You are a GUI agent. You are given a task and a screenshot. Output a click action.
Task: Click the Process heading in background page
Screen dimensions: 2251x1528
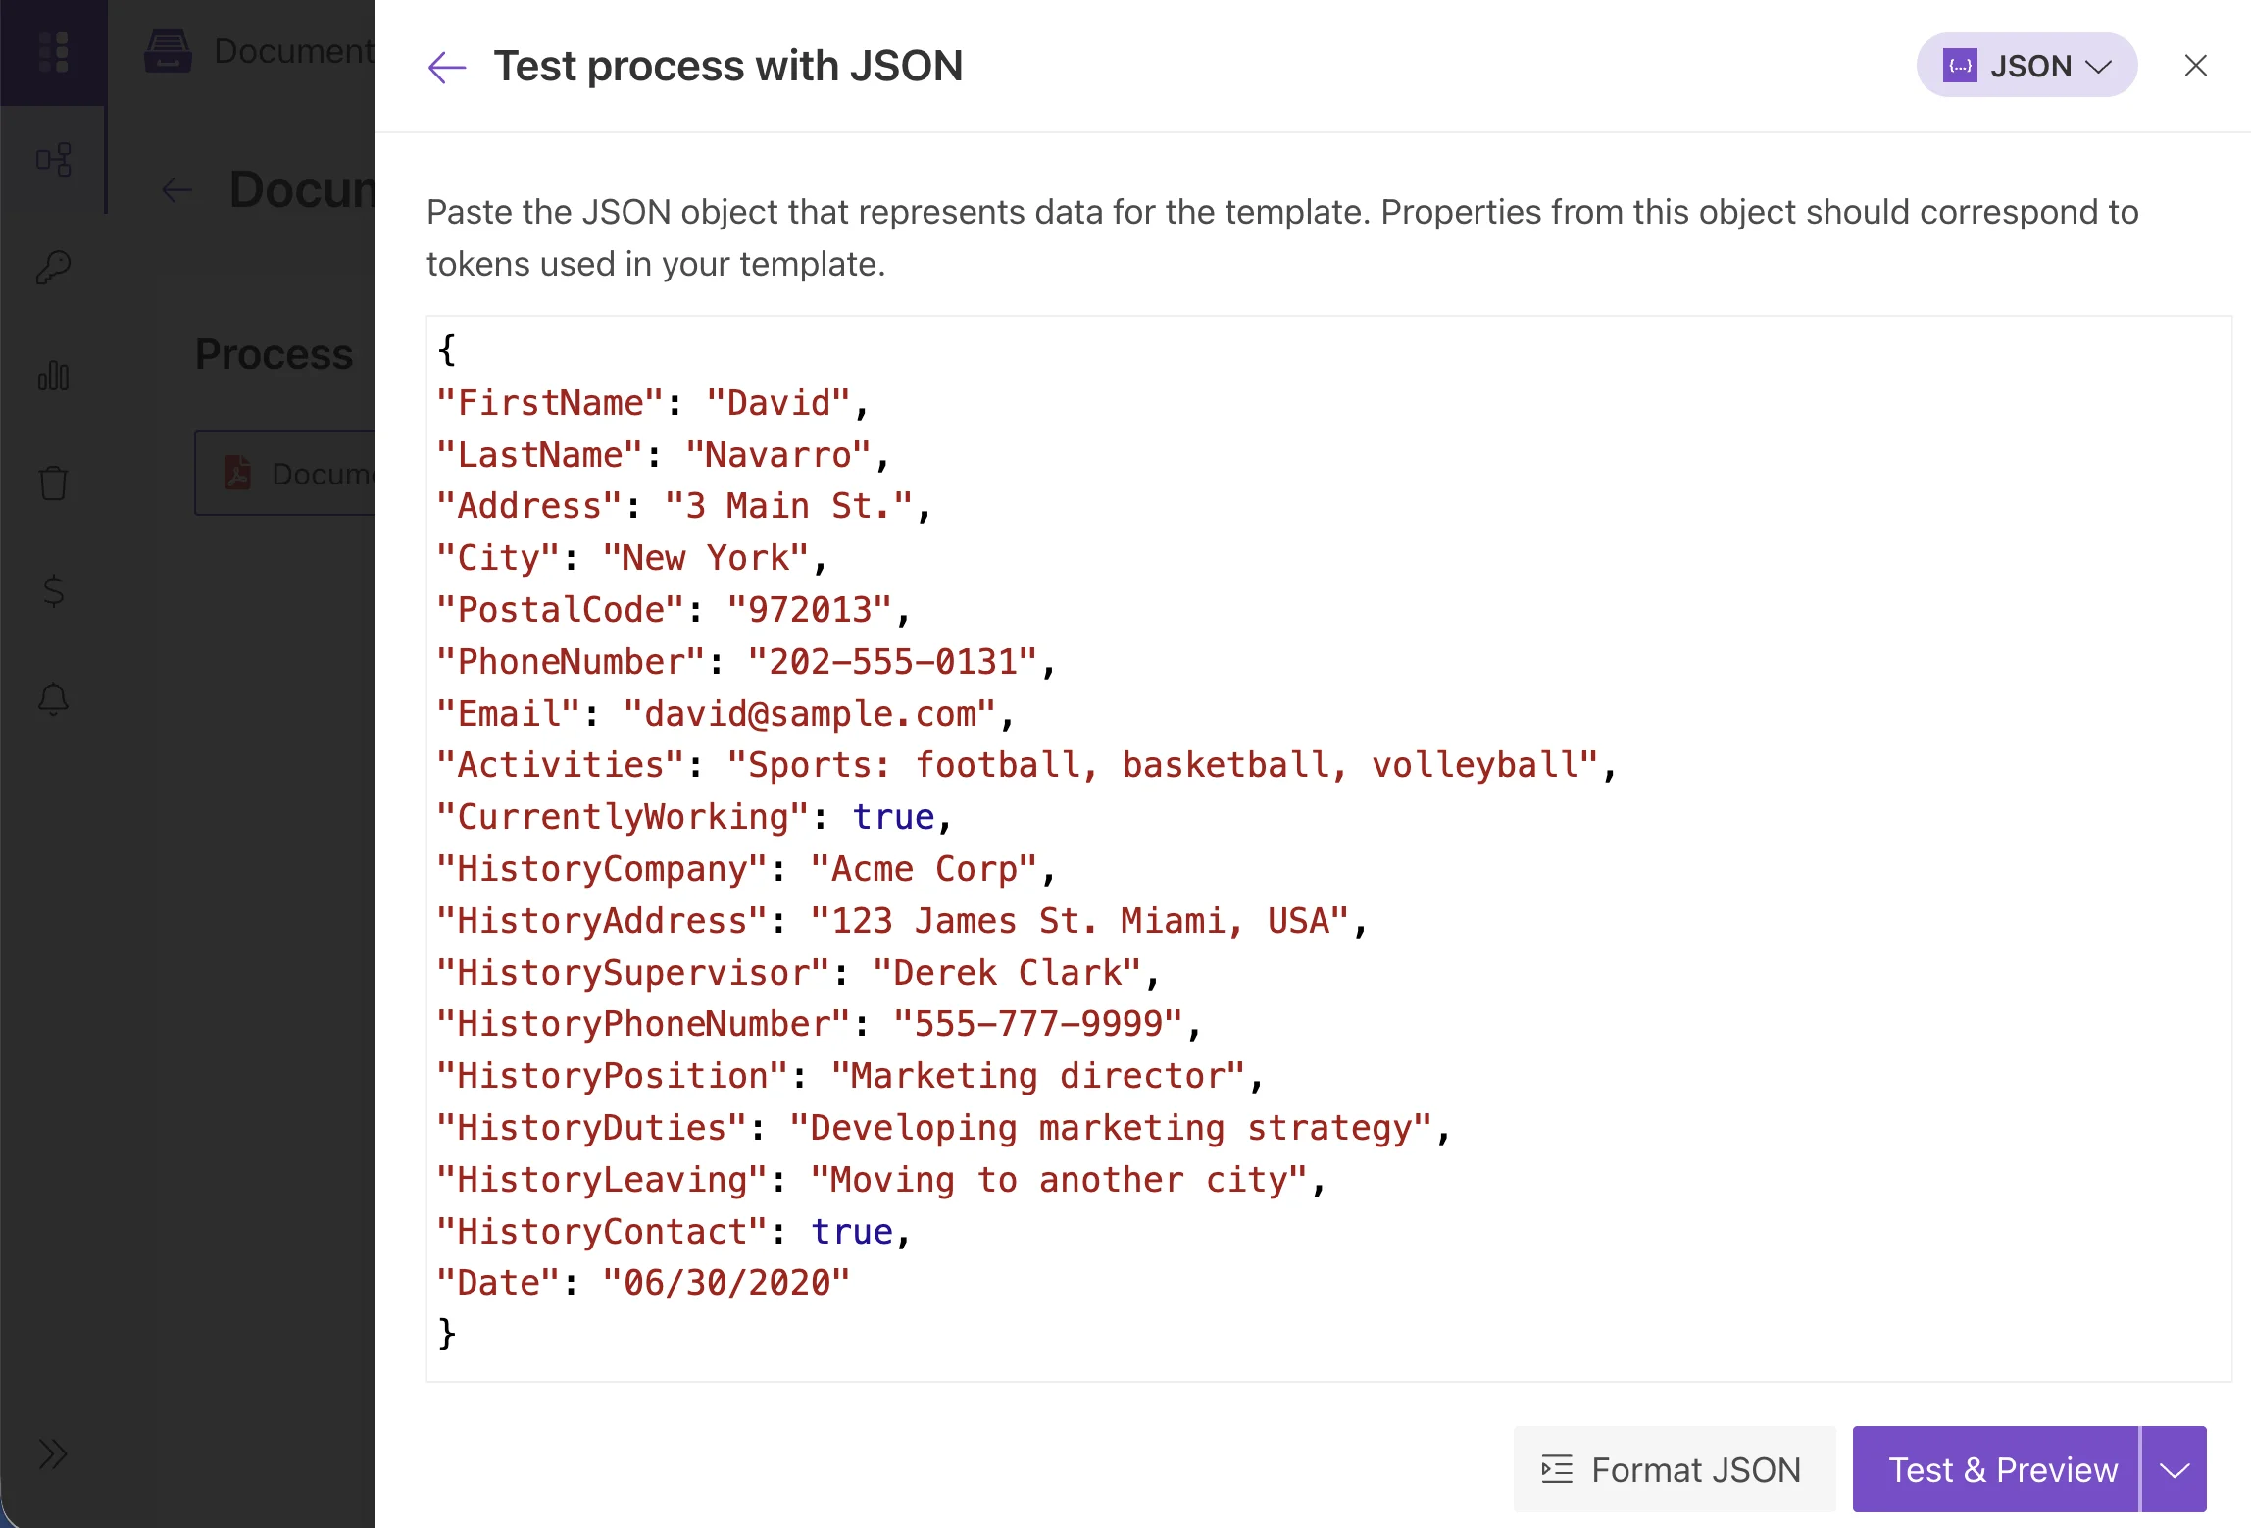[274, 354]
